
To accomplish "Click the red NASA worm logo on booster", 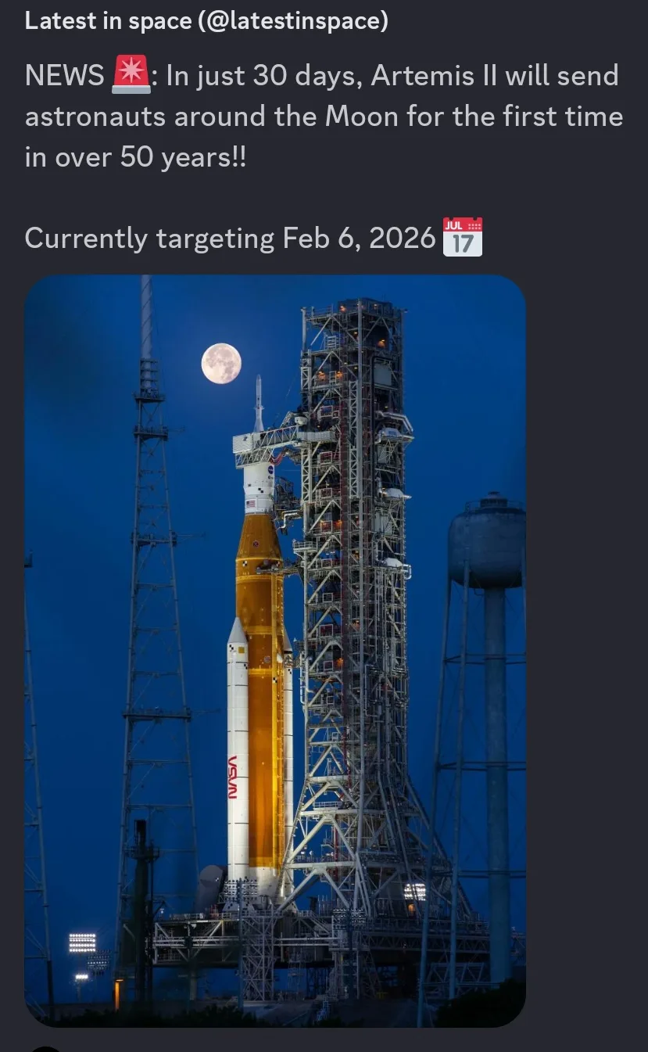I will (x=233, y=777).
